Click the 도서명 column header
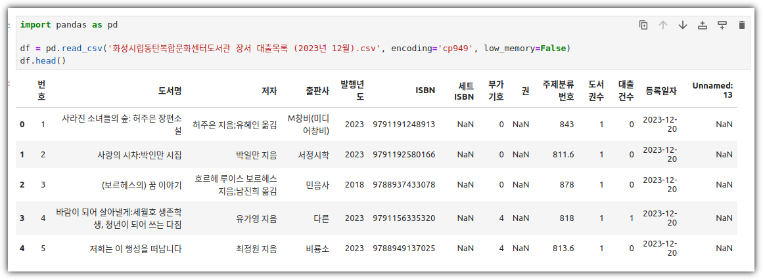The height and width of the screenshot is (280, 763). point(170,90)
